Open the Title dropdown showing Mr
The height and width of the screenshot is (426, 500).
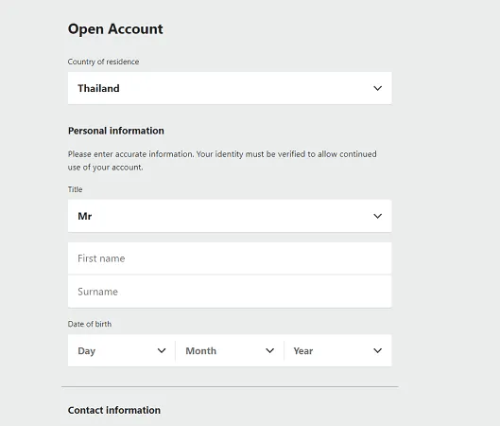point(230,216)
